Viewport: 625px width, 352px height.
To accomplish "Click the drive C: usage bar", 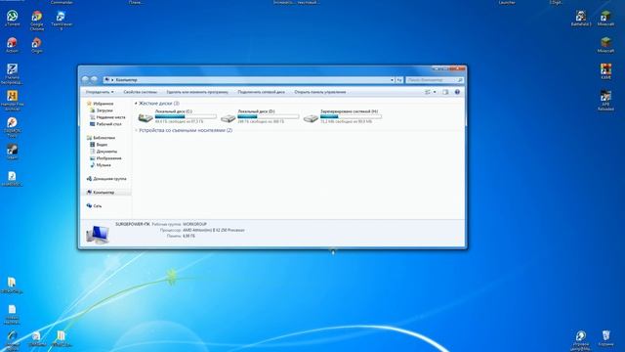I will click(186, 116).
